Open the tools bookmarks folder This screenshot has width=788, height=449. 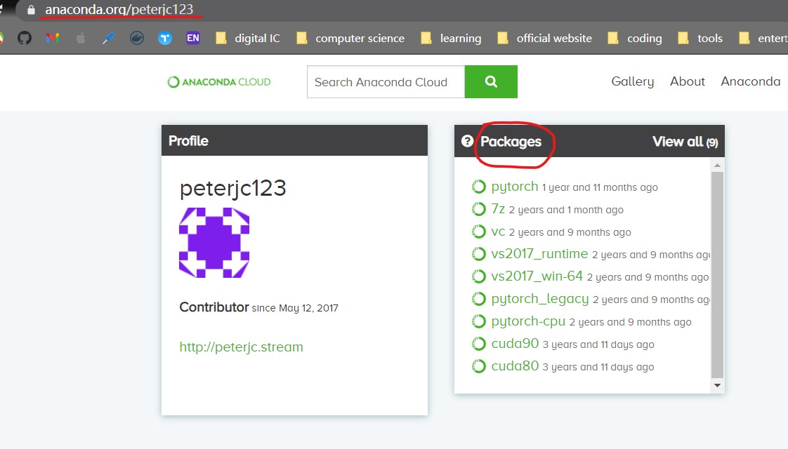point(700,38)
